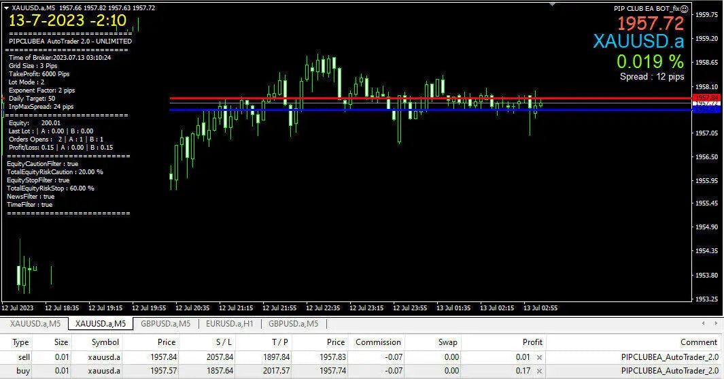This screenshot has width=724, height=379.
Task: Select the sell order row type cell
Action: (24, 357)
